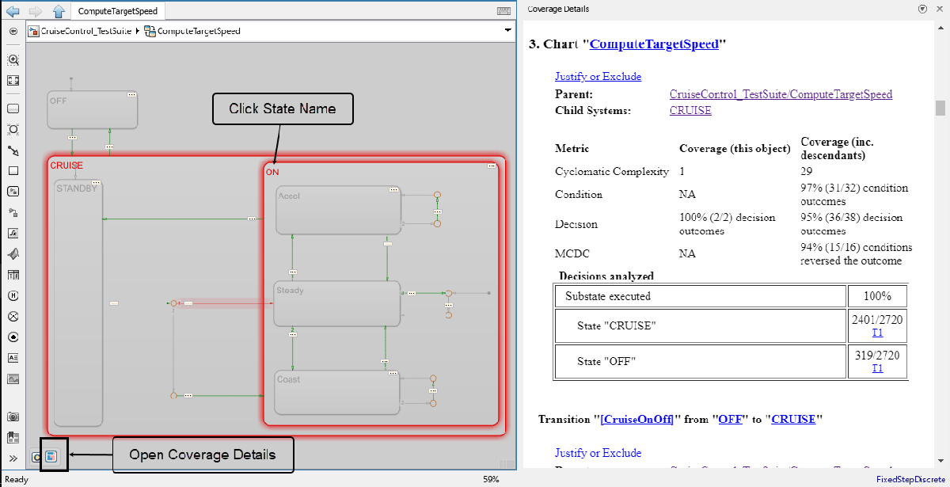Click the keyboard icon beside the tab bar

(x=503, y=11)
